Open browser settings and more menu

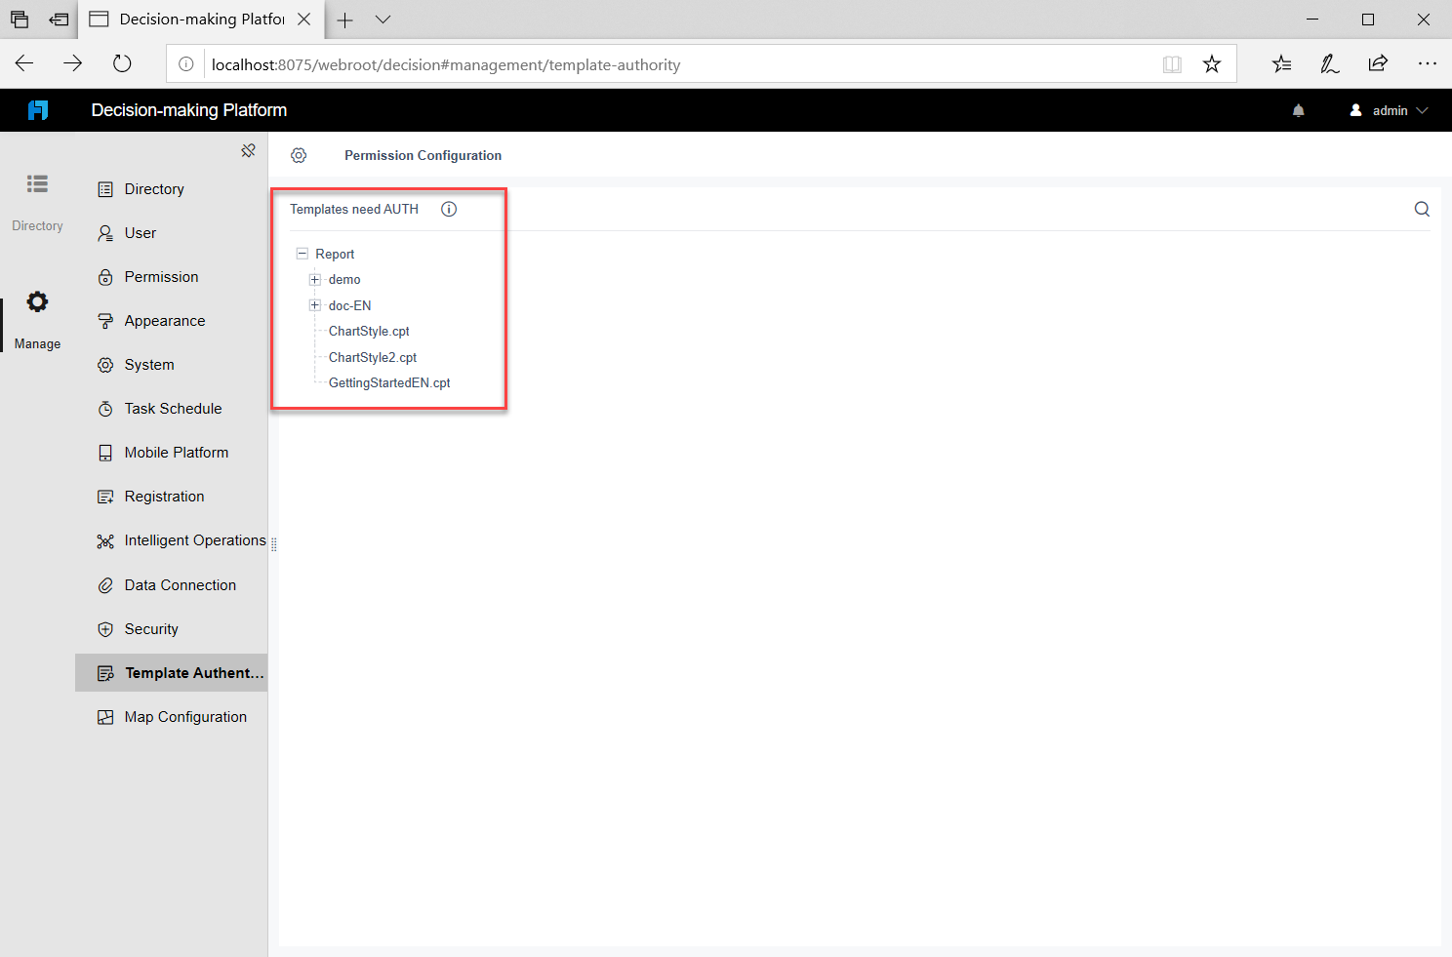tap(1428, 64)
